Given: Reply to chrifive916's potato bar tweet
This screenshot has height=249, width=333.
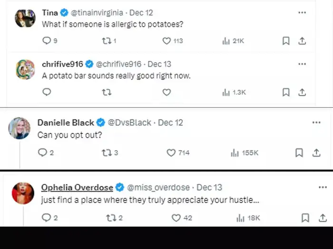Looking at the screenshot, I should (x=47, y=92).
